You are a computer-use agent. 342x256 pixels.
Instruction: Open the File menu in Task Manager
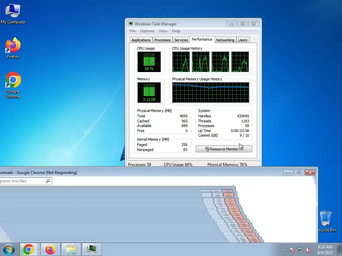132,31
